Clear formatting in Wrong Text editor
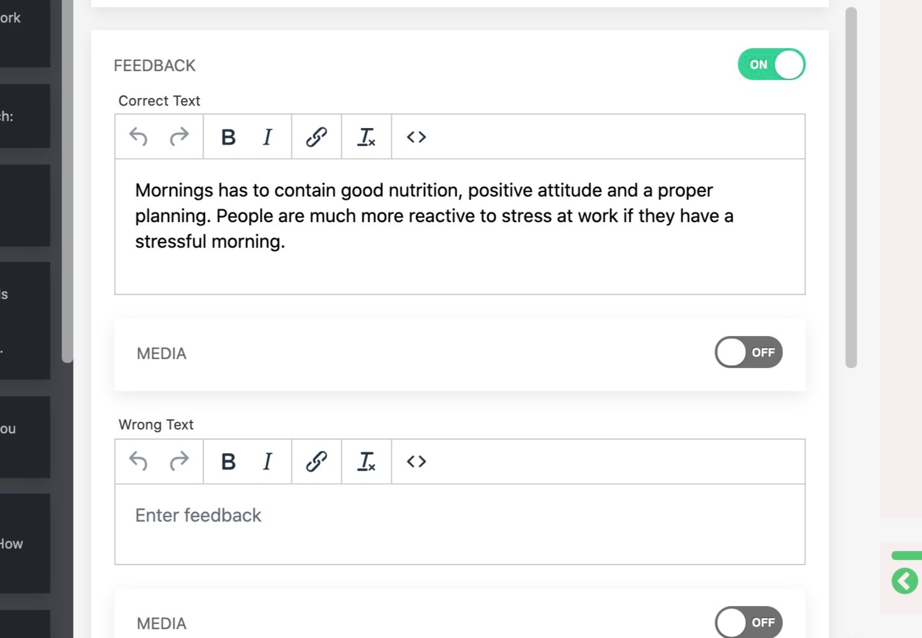Screen dimensions: 922x638 [x=366, y=461]
